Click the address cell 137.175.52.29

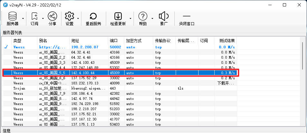(84, 78)
